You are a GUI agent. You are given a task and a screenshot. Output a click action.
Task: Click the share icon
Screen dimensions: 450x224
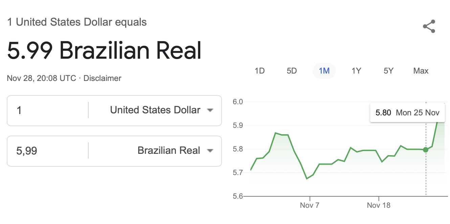coord(429,27)
